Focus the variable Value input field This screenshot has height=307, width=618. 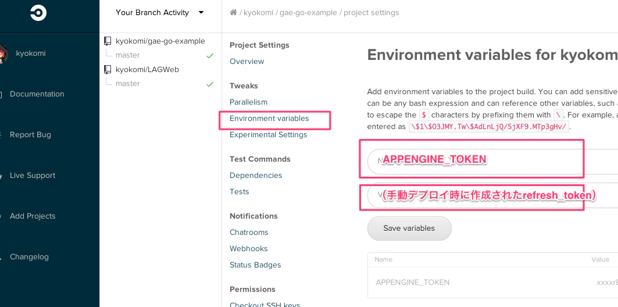click(492, 195)
